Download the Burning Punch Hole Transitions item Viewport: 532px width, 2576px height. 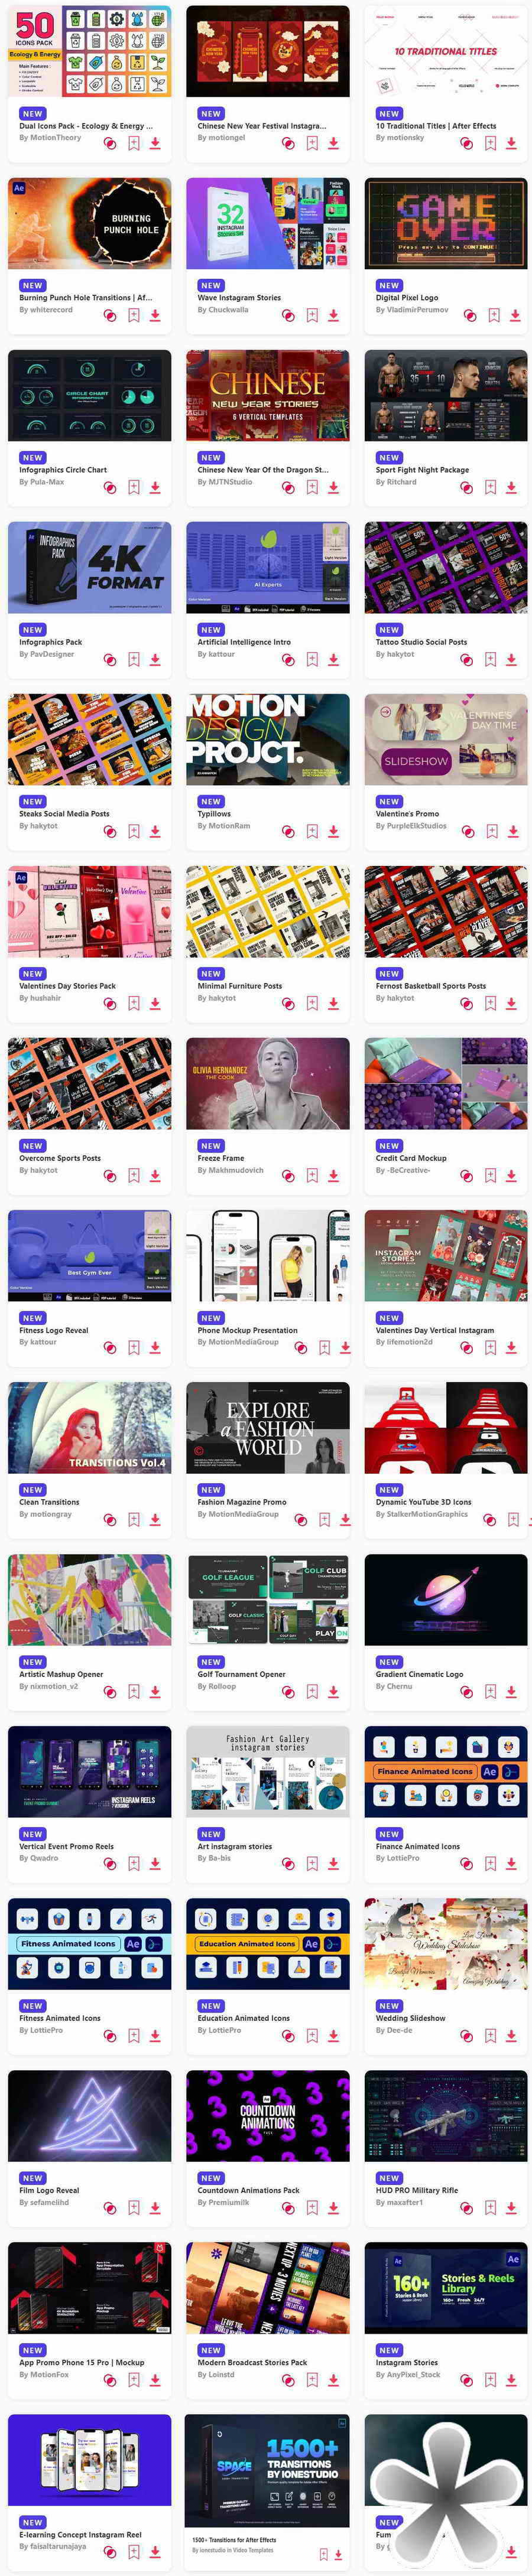pyautogui.click(x=155, y=316)
